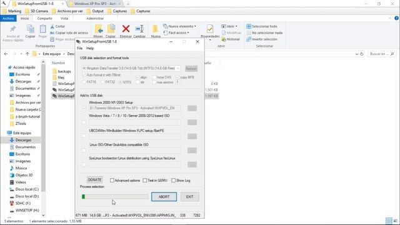Toggle Windows Vista/7/8/10 ISO checkbox
This screenshot has width=400, height=225.
[84, 122]
